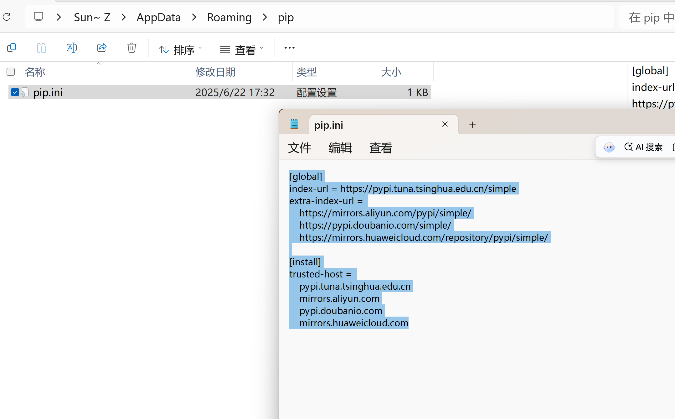The width and height of the screenshot is (675, 419).
Task: Click the Paste icon in the toolbar
Action: coord(42,47)
